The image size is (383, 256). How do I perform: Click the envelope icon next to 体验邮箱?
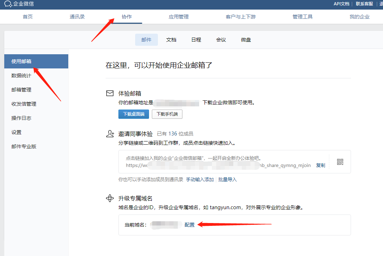click(110, 94)
